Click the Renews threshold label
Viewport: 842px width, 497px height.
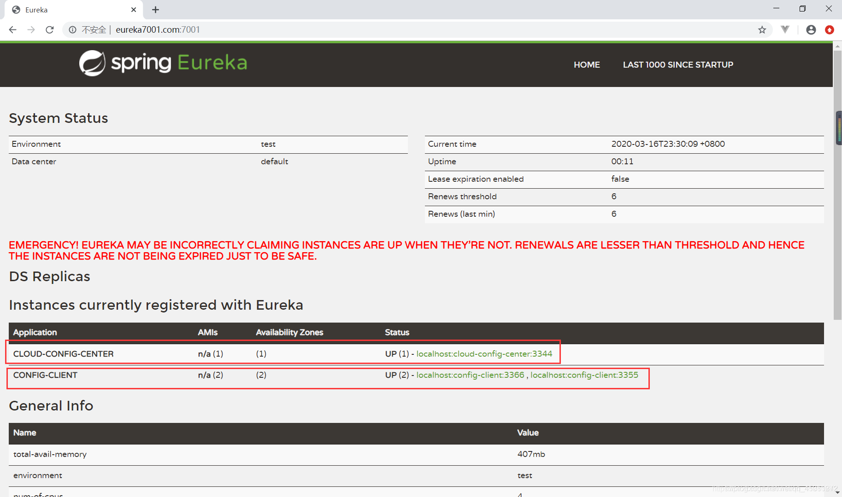(x=462, y=196)
